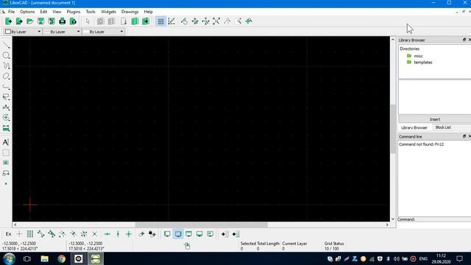This screenshot has height=265, width=471.
Task: Open the Polyline tools flyout
Action: 6,87
